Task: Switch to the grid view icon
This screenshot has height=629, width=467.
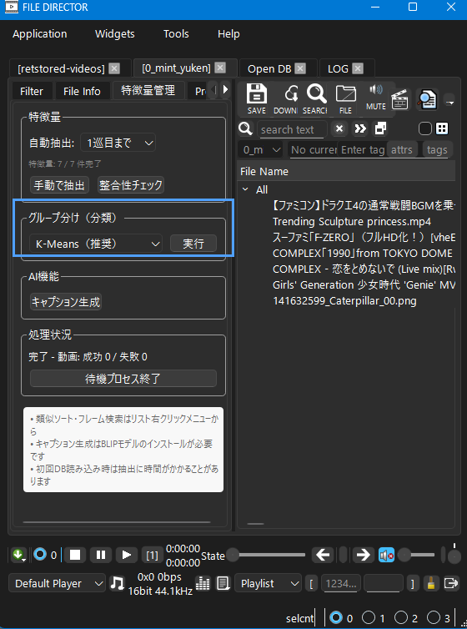Action: (442, 128)
